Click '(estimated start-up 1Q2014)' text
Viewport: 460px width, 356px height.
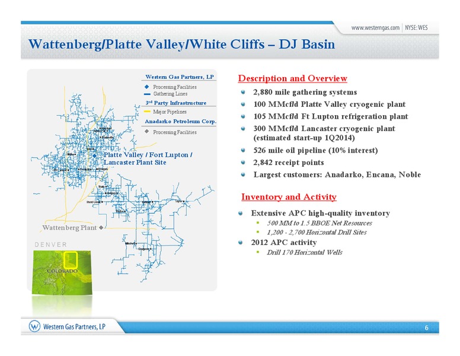pos(304,138)
